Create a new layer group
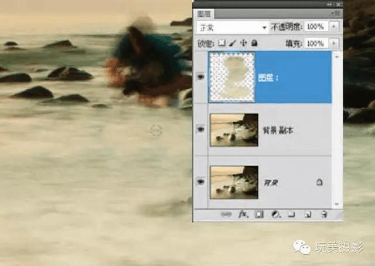The image size is (375, 266). point(291,214)
